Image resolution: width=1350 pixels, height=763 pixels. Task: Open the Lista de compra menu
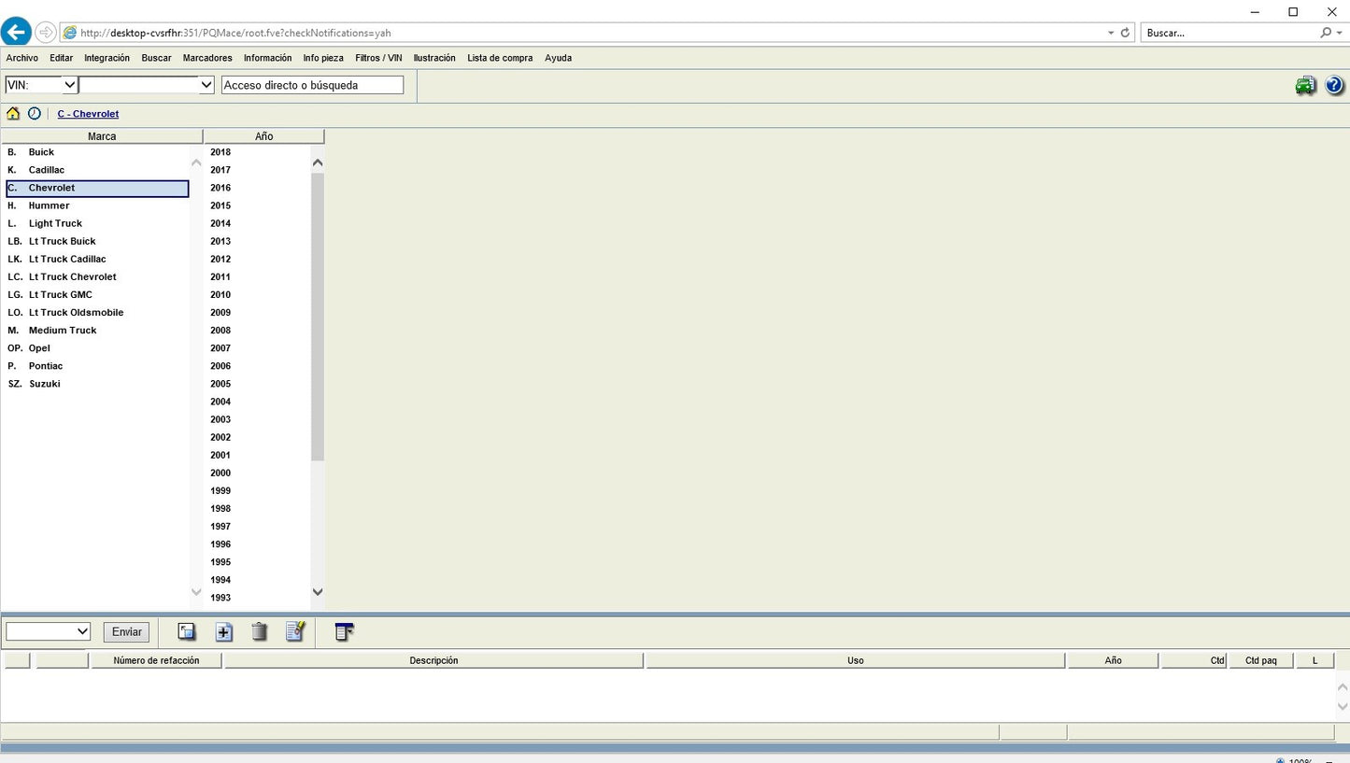(500, 58)
